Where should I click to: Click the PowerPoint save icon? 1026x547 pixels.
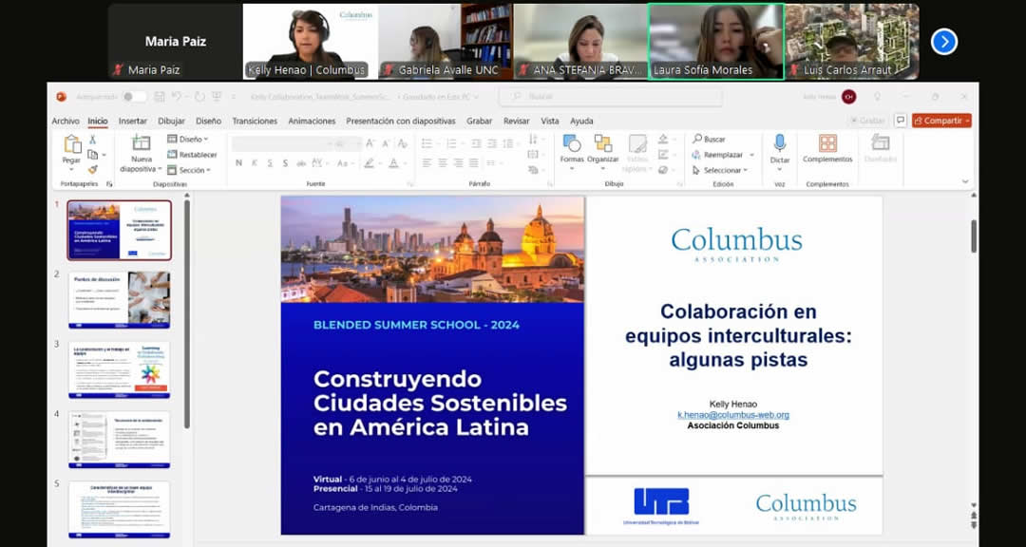tap(160, 97)
